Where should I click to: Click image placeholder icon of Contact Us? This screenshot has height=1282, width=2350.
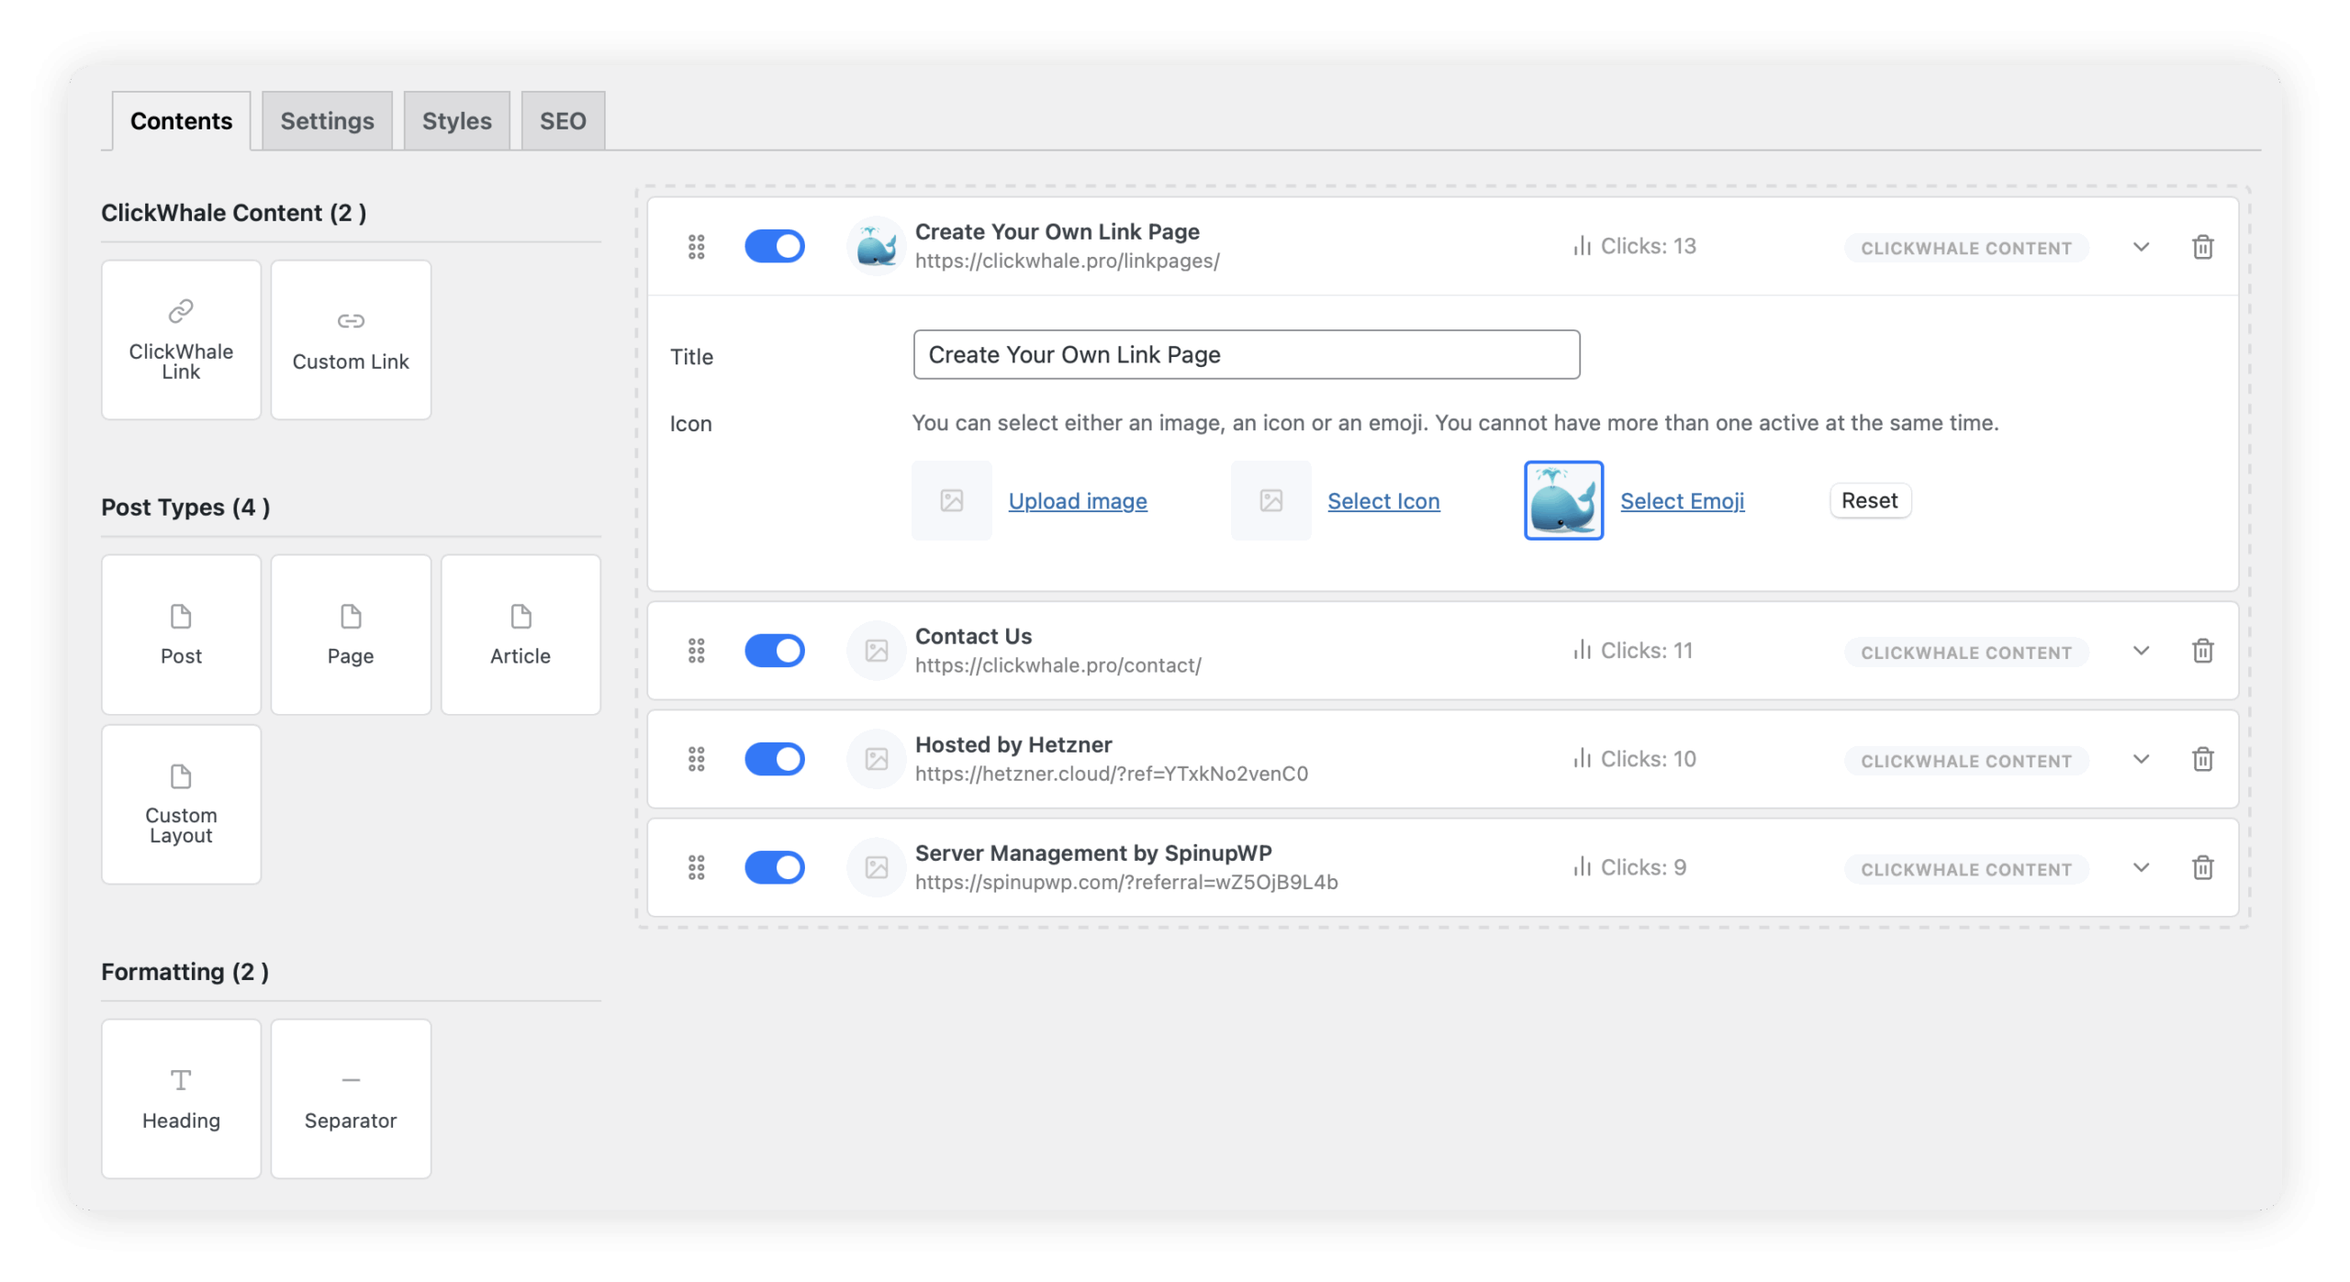877,651
